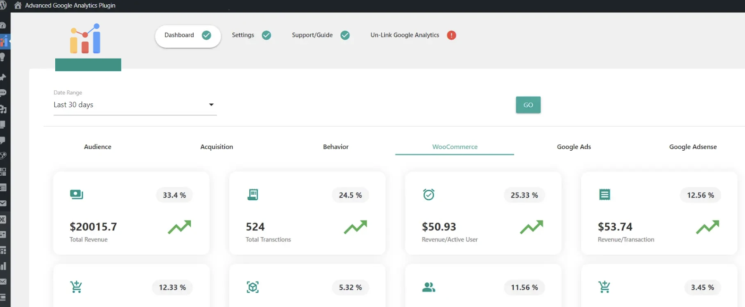Click the receipt icon on Total Transctions card
745x307 pixels.
(253, 195)
